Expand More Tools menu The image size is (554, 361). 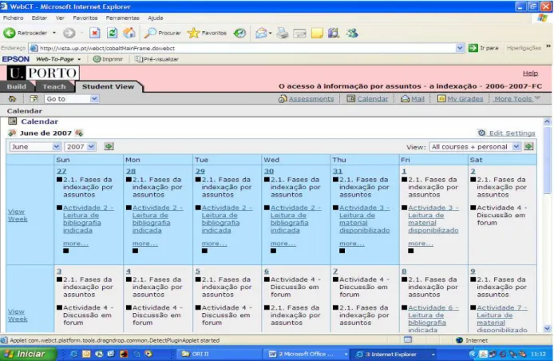click(517, 99)
